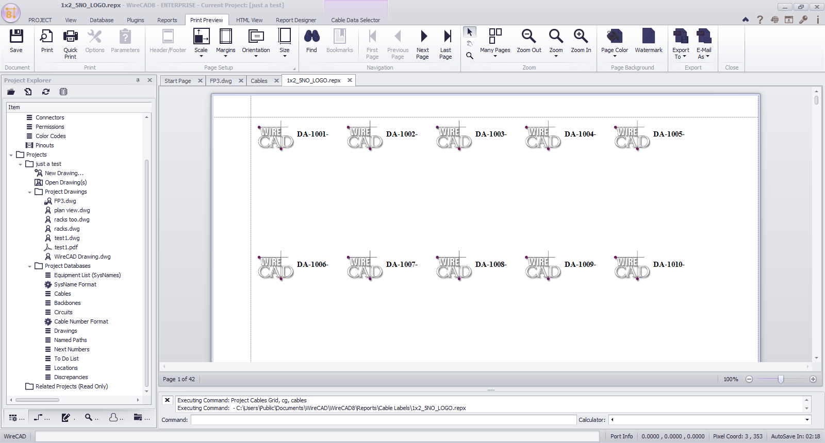The height and width of the screenshot is (443, 825).
Task: Switch to the HTML View tab
Action: [249, 20]
